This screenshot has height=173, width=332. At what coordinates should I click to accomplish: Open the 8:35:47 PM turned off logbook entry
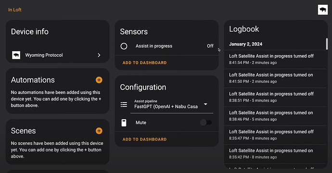(275, 135)
